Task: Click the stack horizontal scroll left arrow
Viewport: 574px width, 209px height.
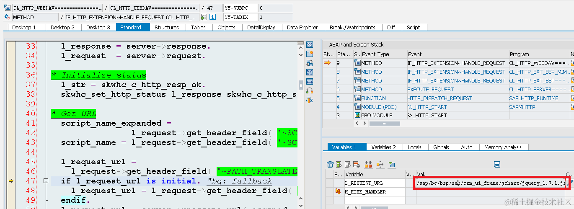Action: tap(357, 124)
